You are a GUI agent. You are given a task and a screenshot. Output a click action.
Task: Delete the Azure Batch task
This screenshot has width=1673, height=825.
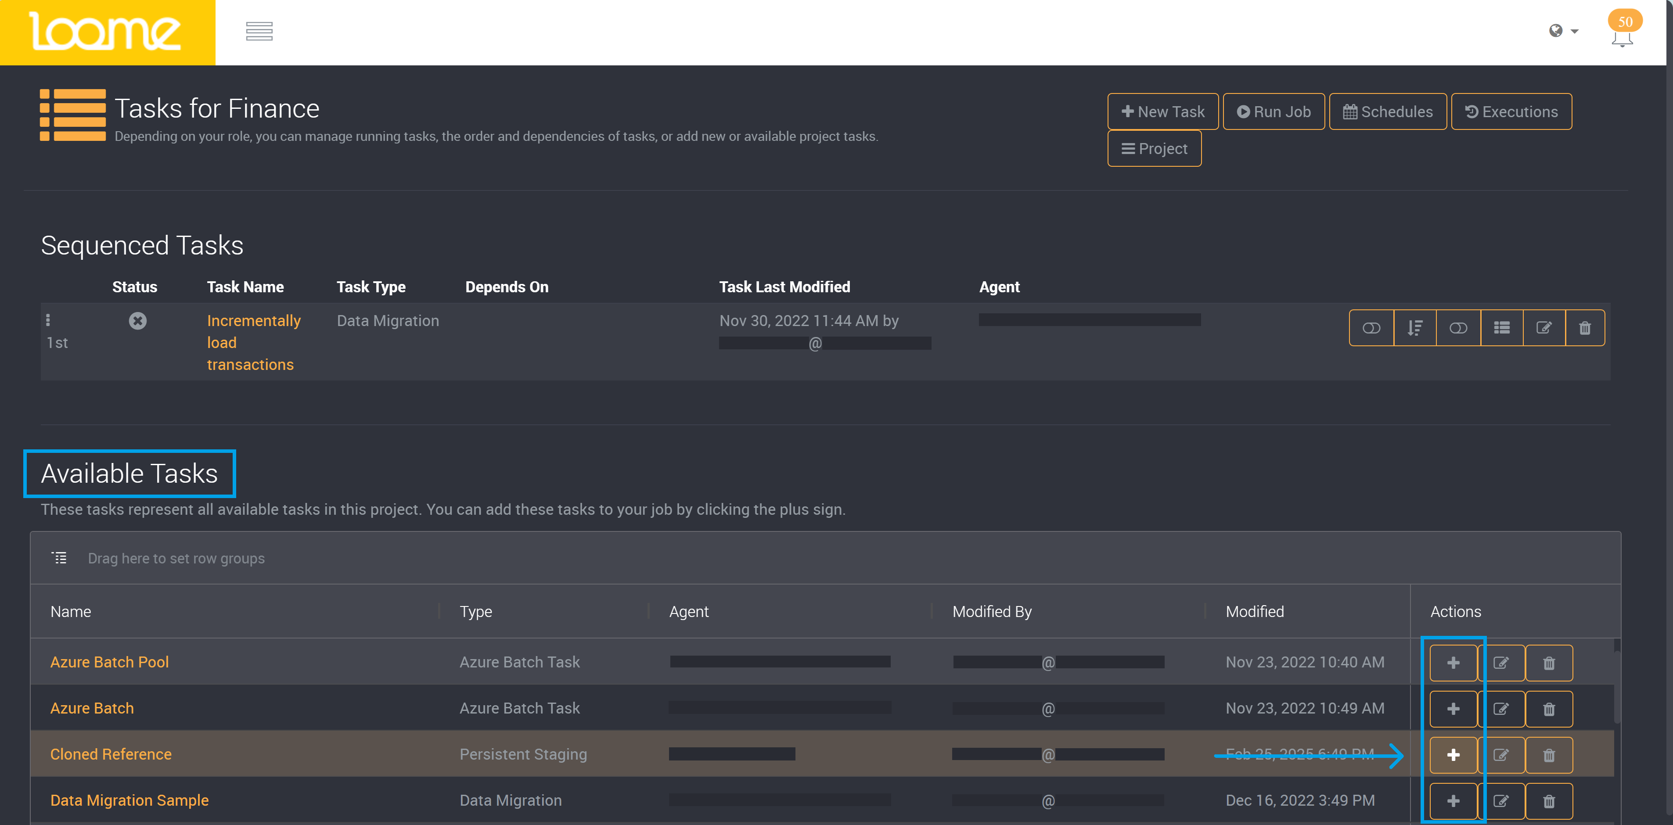point(1549,709)
